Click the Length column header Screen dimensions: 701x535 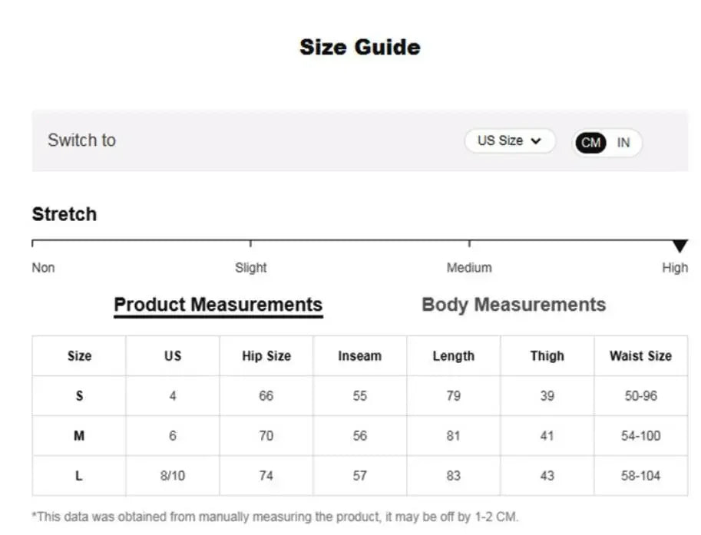pyautogui.click(x=453, y=356)
